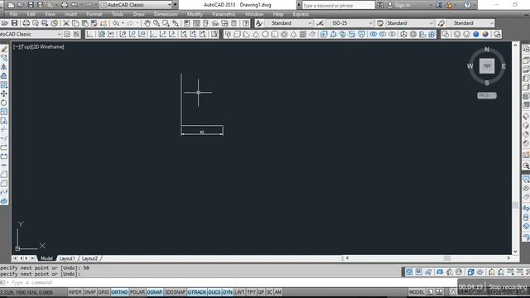Open the Modify menu

(x=195, y=14)
